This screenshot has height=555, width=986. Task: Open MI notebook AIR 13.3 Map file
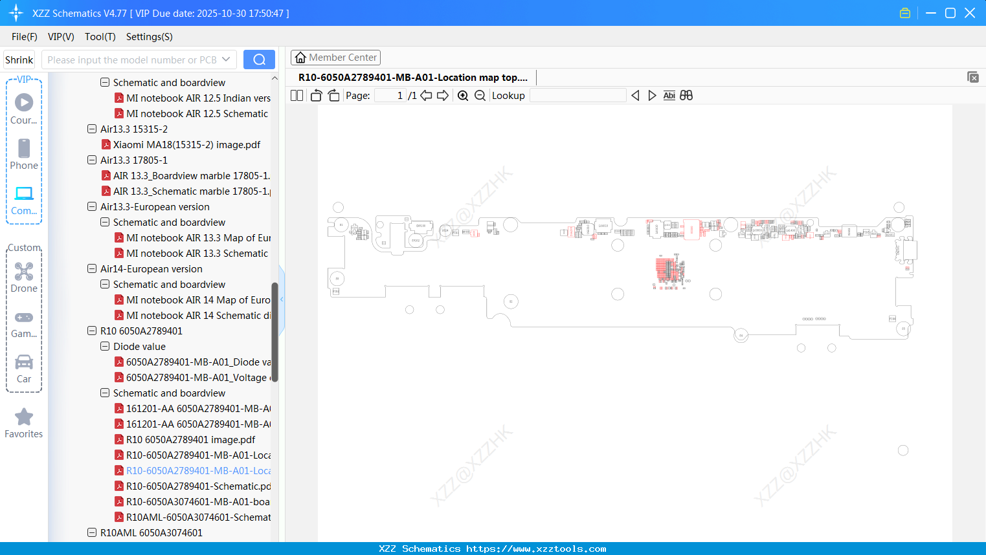192,238
